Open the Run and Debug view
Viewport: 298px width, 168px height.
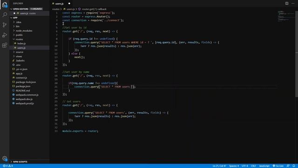pos(5,35)
